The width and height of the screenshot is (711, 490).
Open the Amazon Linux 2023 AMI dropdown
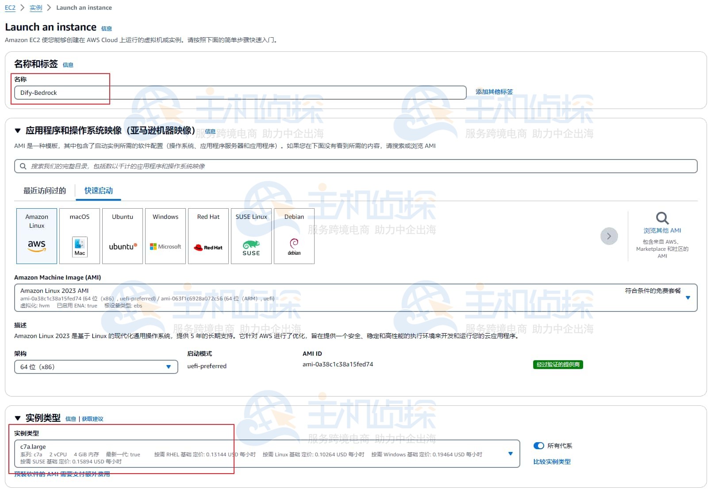(356, 298)
